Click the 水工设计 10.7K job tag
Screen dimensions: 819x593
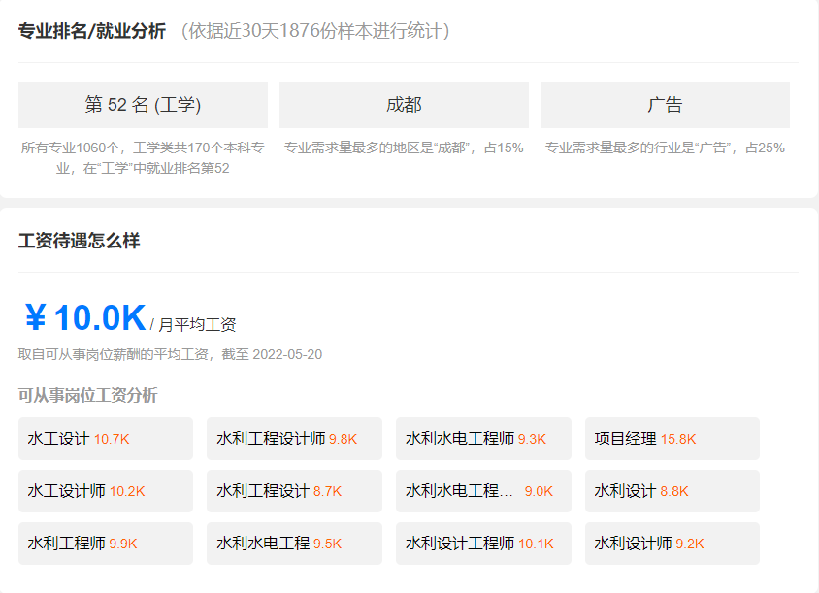pos(106,439)
